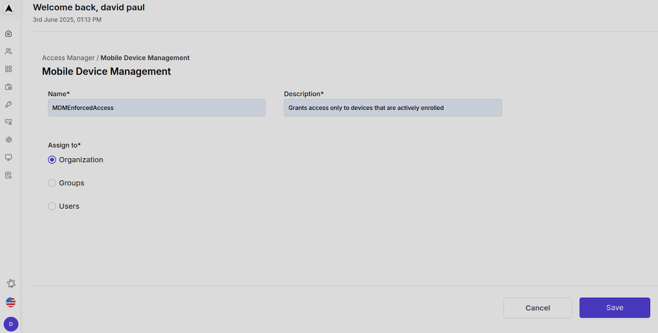Open the Applications grid icon
Image resolution: width=658 pixels, height=333 pixels.
pos(8,69)
